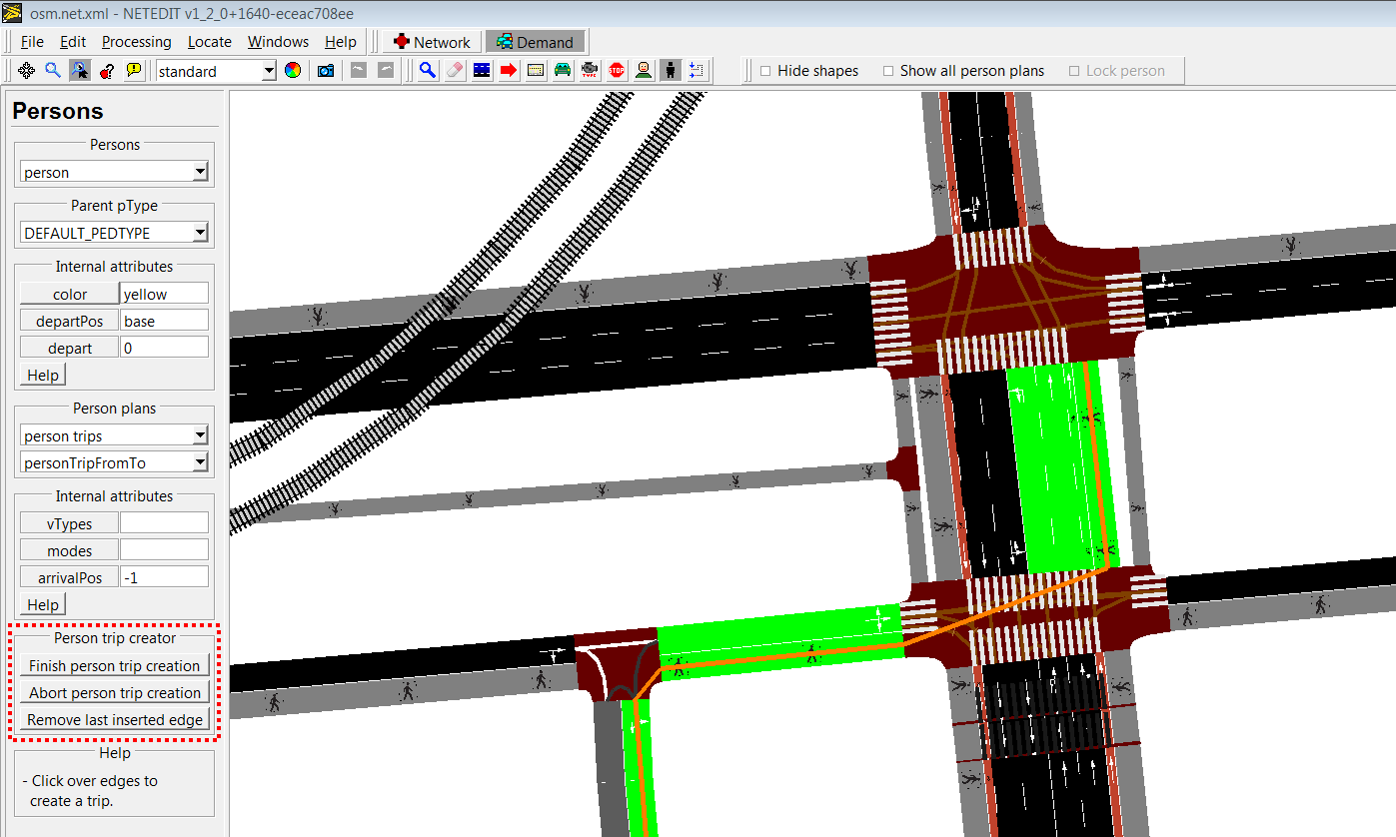Tick the Lock person checkbox
The height and width of the screenshot is (837, 1396).
(1074, 71)
